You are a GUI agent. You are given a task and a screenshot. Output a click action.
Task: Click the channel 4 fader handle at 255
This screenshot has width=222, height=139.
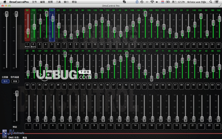(x=47, y=14)
